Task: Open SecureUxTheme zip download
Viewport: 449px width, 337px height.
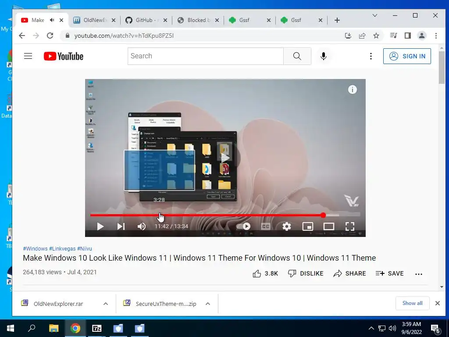Action: (x=166, y=304)
